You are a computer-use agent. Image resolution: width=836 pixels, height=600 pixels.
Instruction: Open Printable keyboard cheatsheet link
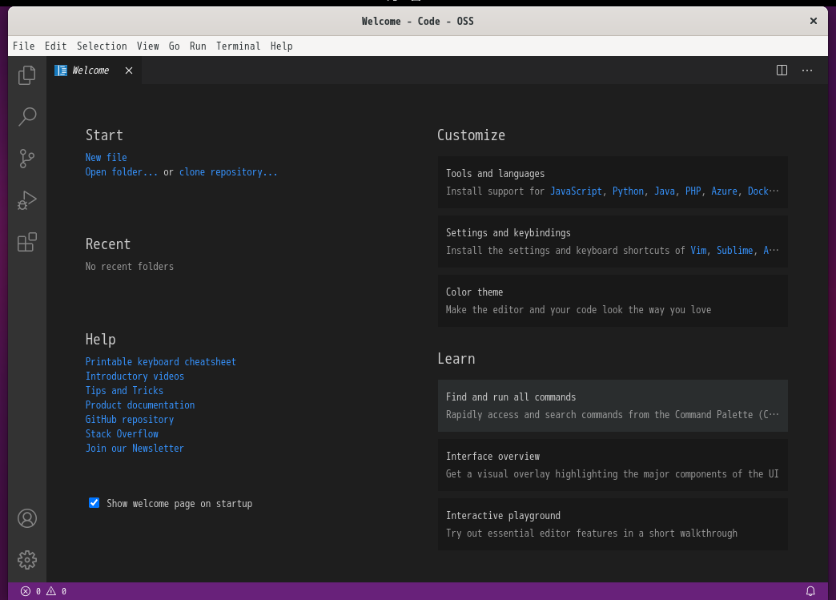[x=160, y=361]
